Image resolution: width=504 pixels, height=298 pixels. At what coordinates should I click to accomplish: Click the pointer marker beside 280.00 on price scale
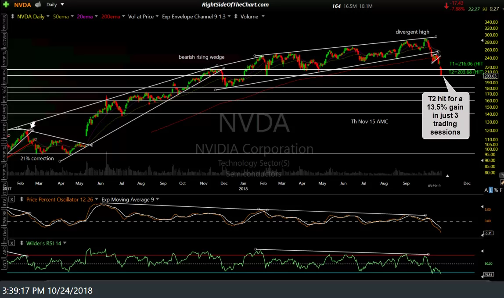[482, 41]
